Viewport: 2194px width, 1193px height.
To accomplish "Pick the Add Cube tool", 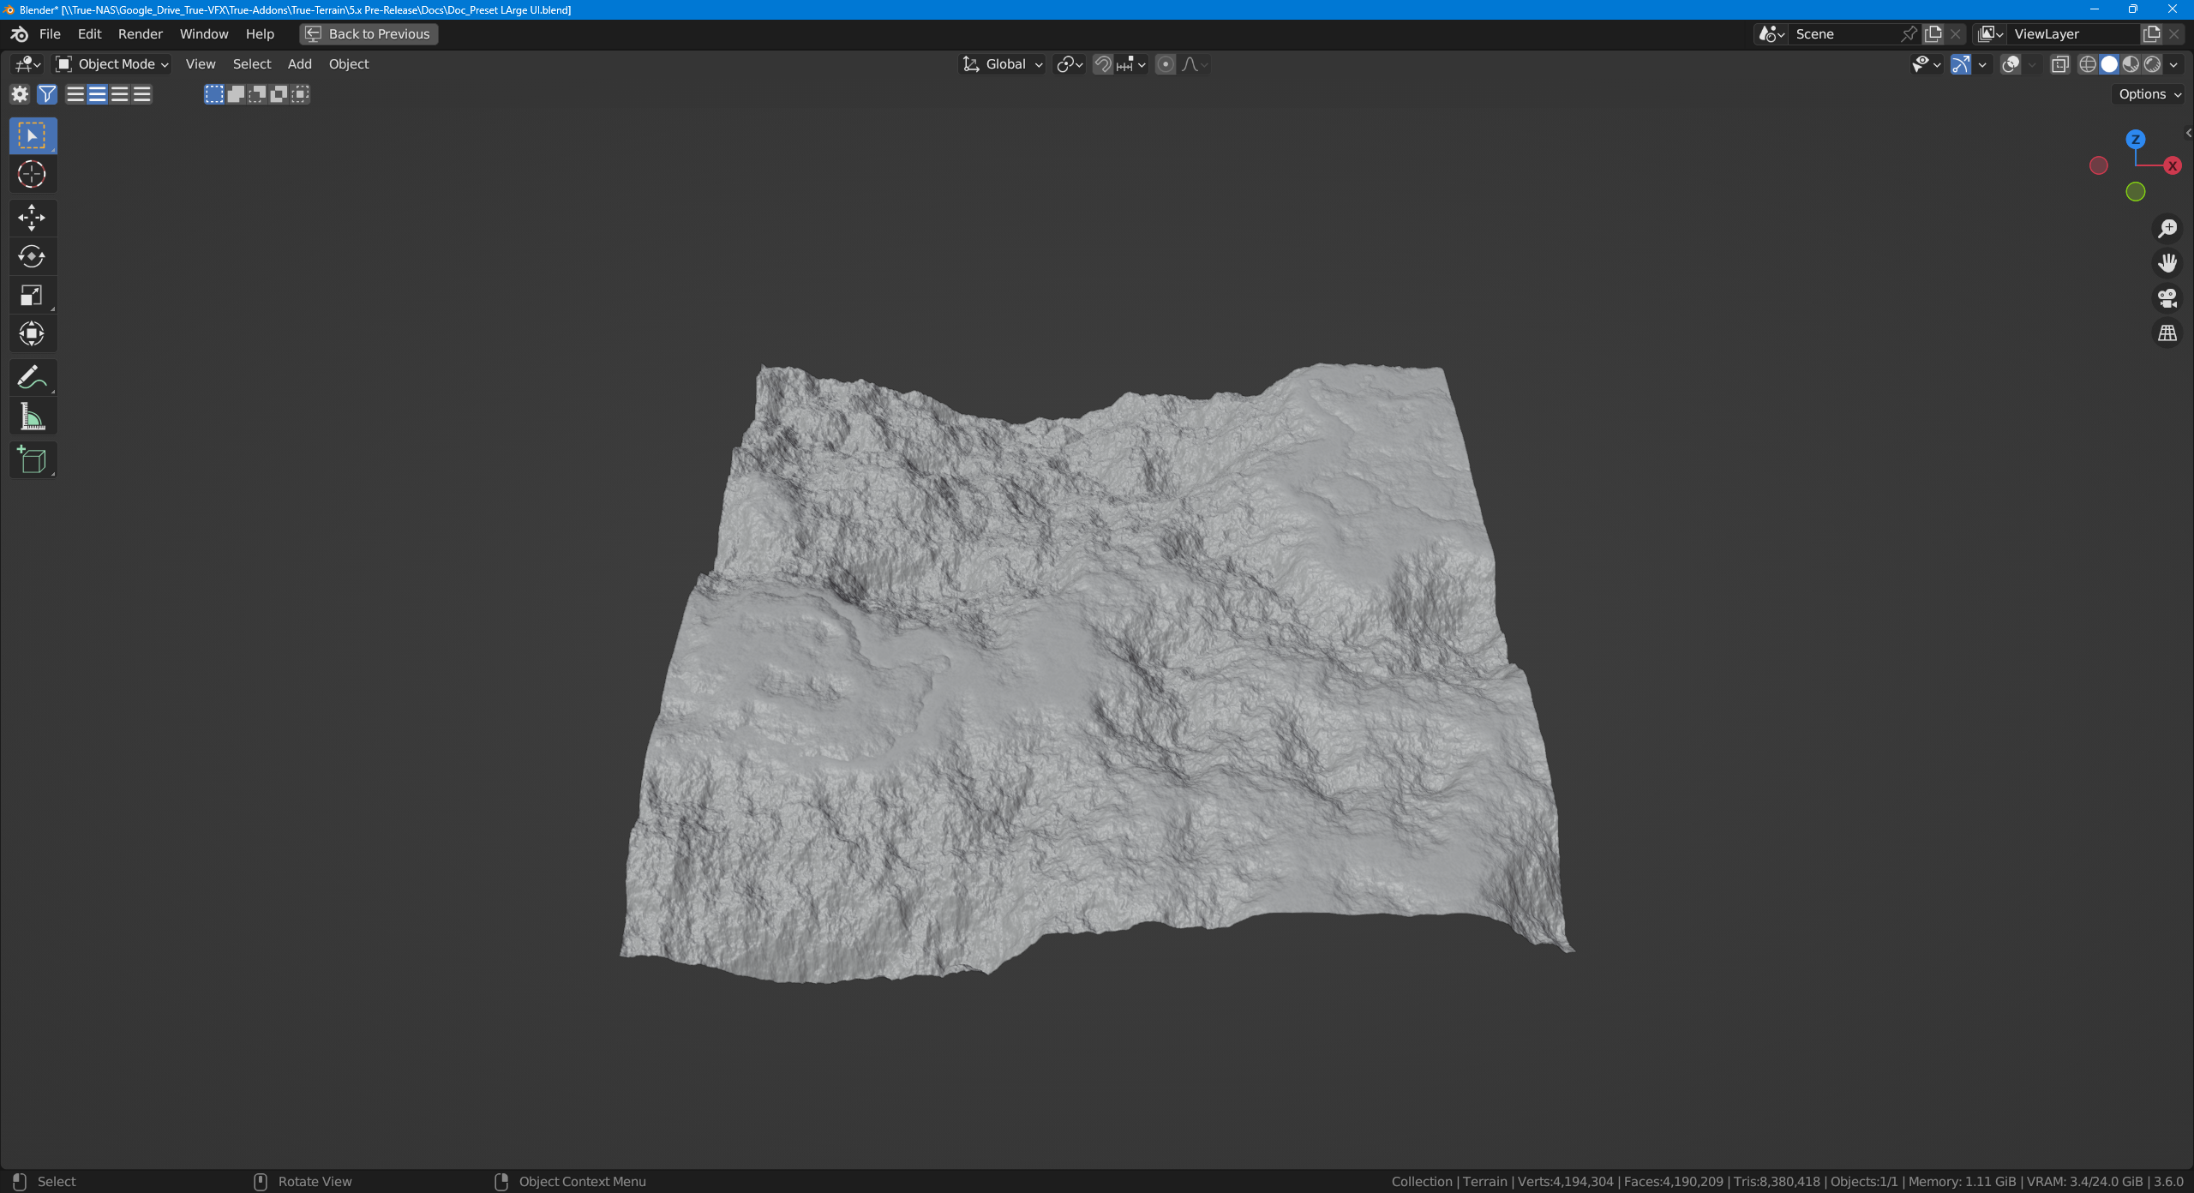I will 32,460.
